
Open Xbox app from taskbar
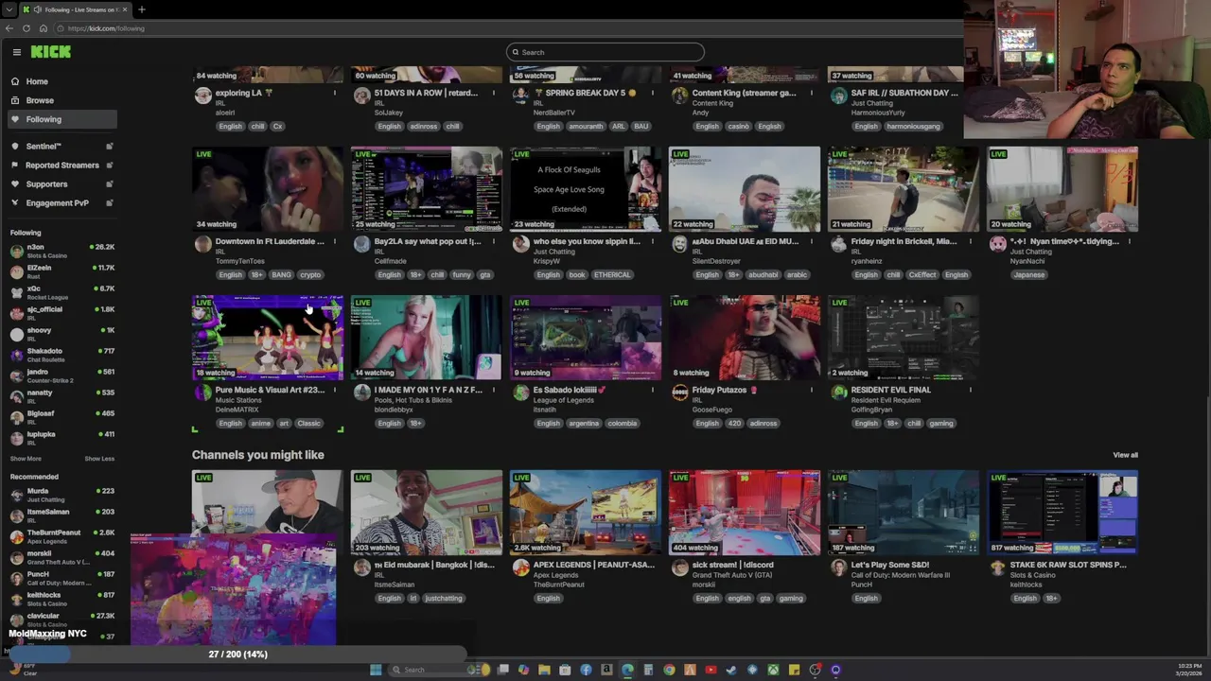pyautogui.click(x=773, y=670)
